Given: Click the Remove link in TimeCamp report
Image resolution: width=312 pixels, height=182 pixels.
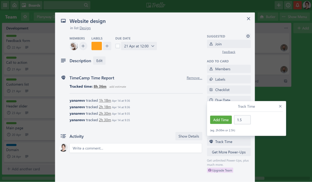Looking at the screenshot, I should [x=194, y=78].
